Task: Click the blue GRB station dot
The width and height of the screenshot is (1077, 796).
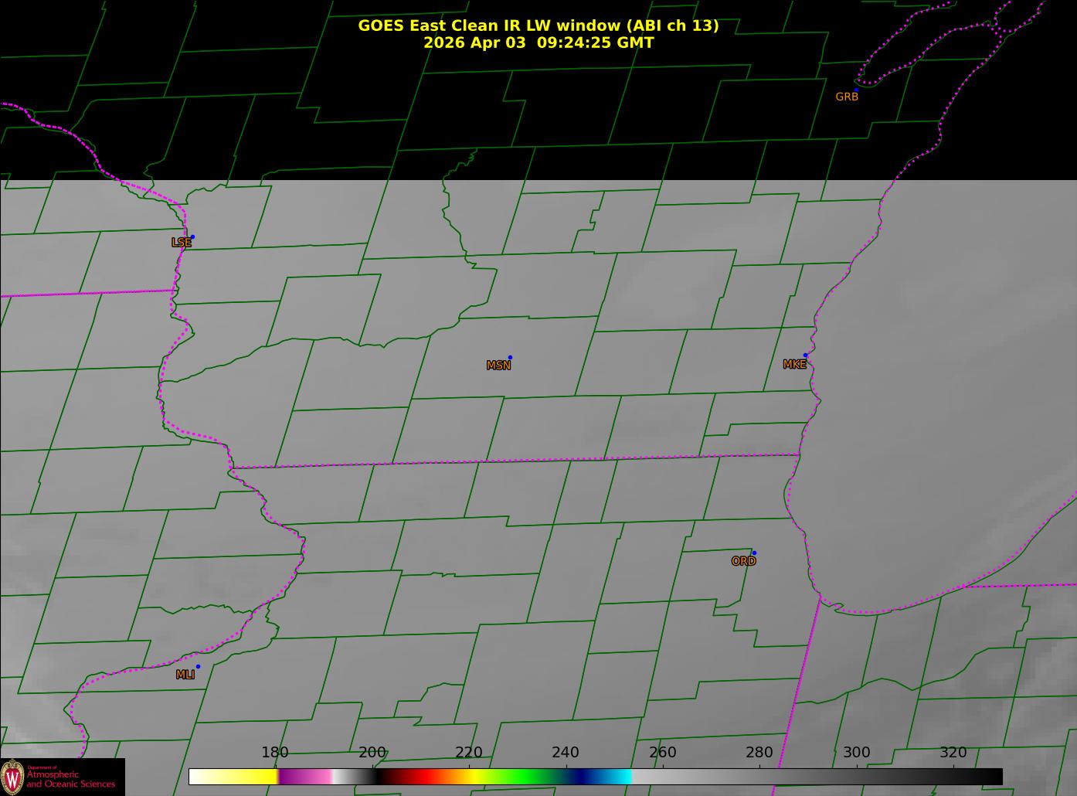Action: coord(856,90)
